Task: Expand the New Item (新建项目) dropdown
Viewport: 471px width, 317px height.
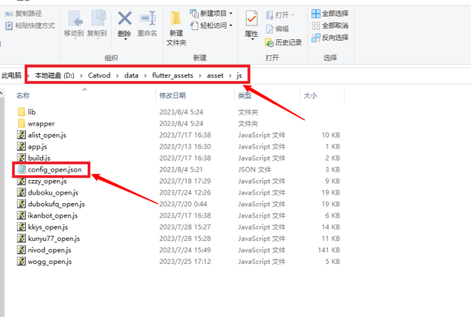Action: [212, 14]
